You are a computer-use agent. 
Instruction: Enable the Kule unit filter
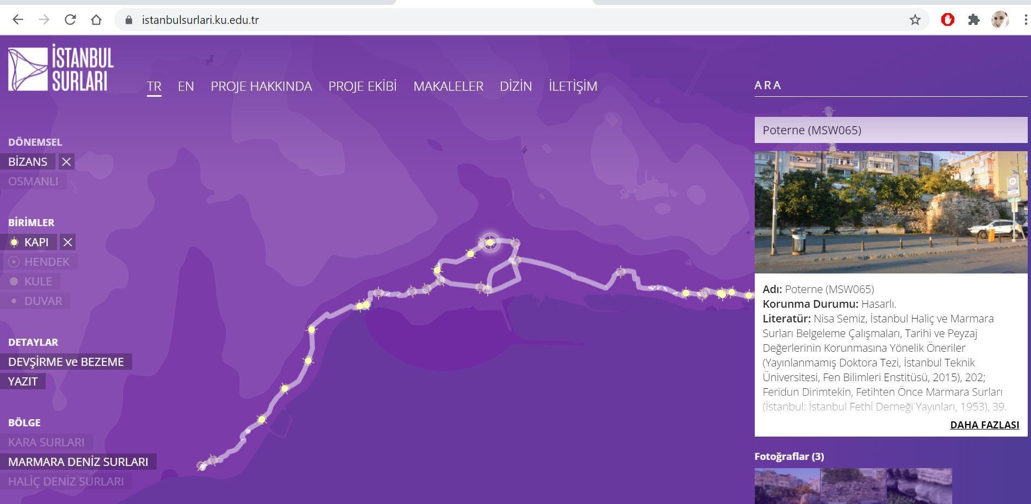tap(38, 282)
